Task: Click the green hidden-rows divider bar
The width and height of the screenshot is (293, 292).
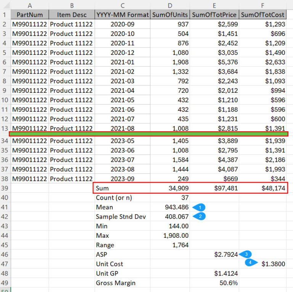Action: pos(149,134)
